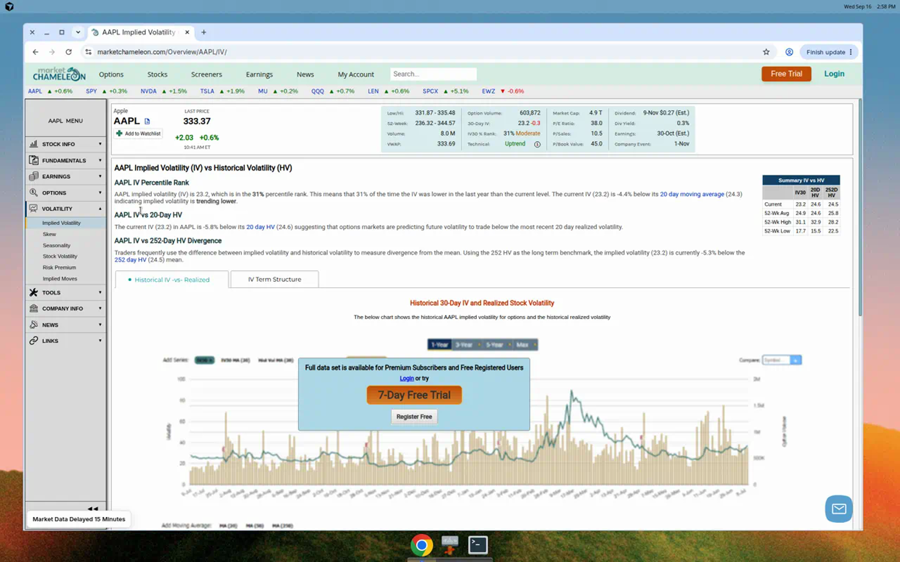Image resolution: width=900 pixels, height=562 pixels.
Task: Open the Screeners top menu
Action: (x=206, y=74)
